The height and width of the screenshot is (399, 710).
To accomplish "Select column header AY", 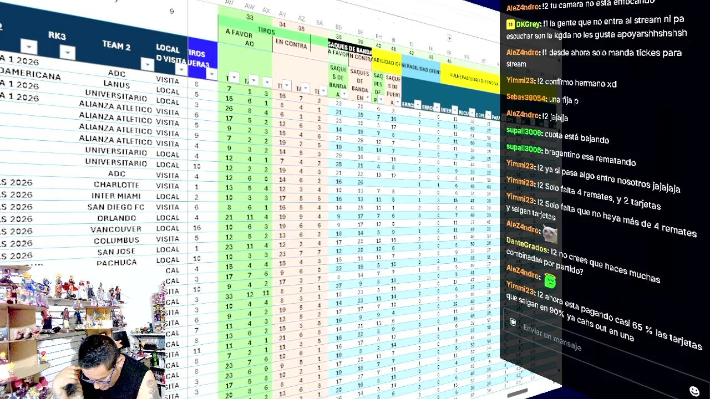I will pos(282,13).
